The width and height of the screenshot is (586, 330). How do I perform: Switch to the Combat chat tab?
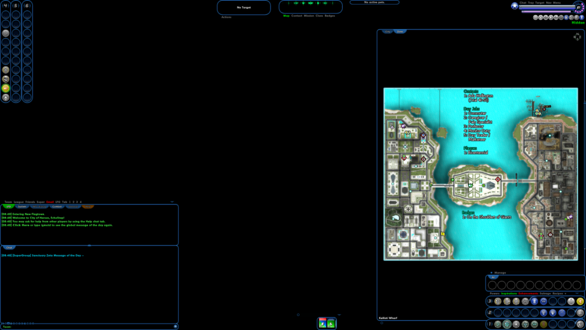[x=57, y=206]
